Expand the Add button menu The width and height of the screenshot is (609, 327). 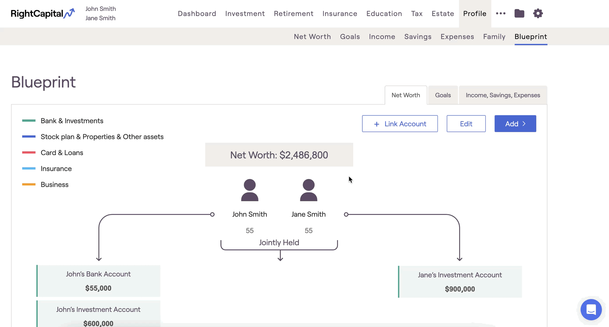tap(515, 124)
